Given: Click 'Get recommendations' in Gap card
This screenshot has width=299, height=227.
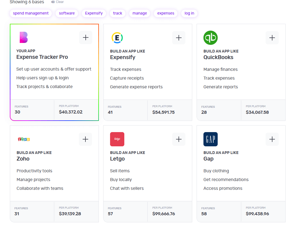Looking at the screenshot, I should pyautogui.click(x=226, y=180).
